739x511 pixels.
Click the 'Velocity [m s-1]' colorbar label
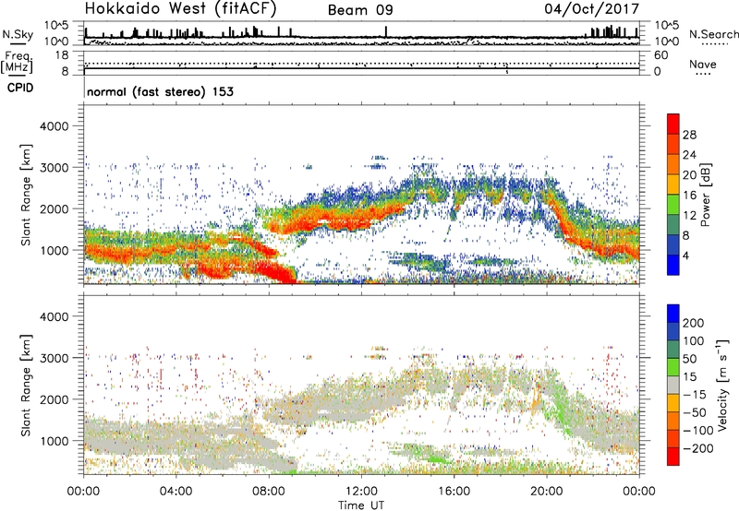[x=722, y=385]
